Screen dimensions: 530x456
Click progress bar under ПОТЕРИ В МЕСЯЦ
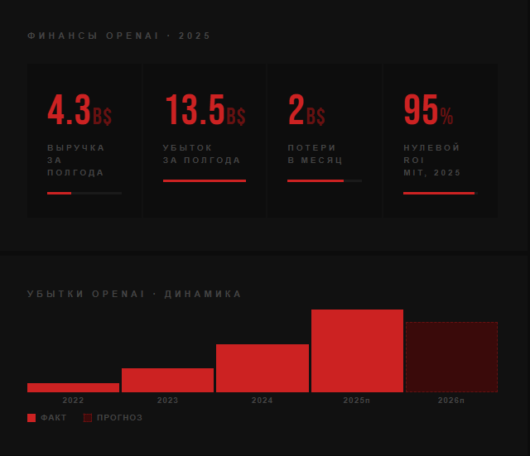[x=325, y=181]
